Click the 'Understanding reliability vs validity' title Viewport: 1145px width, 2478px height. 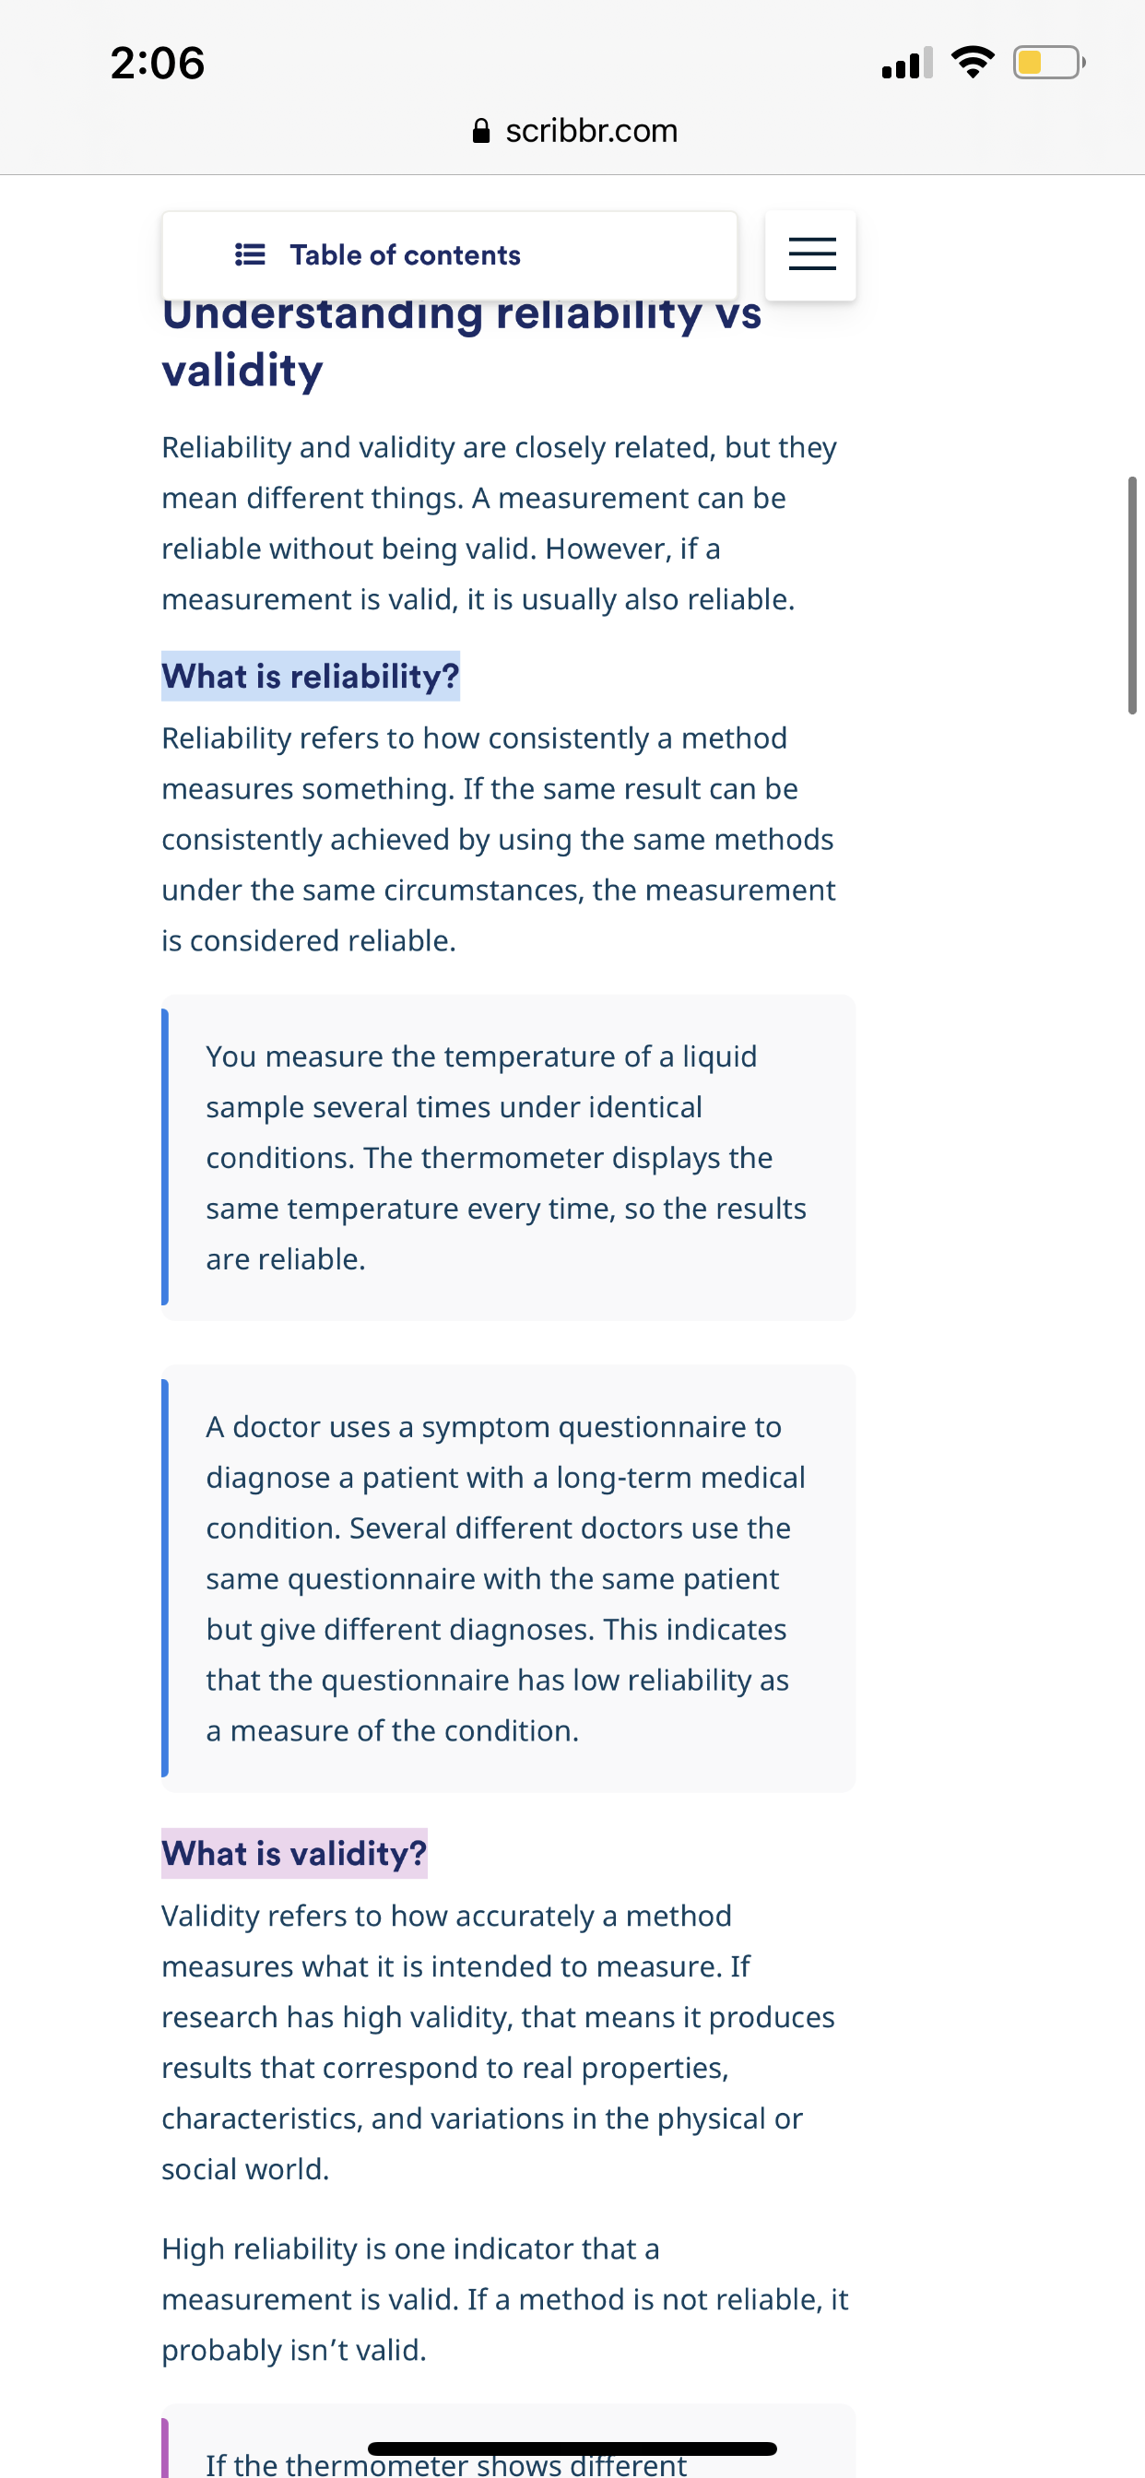[x=462, y=341]
